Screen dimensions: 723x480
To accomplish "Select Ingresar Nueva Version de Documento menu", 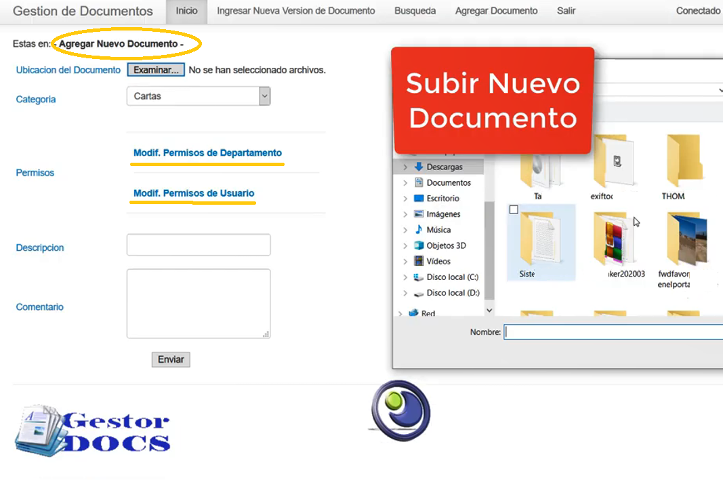I will [295, 11].
